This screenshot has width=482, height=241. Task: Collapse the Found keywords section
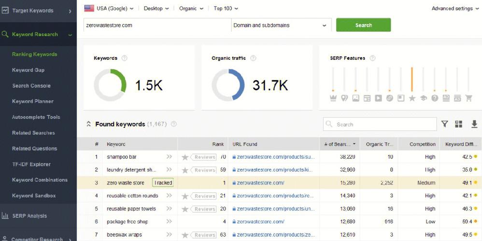point(88,124)
